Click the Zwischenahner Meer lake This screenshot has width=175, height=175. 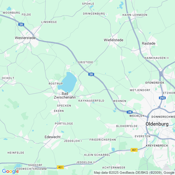click(68, 82)
